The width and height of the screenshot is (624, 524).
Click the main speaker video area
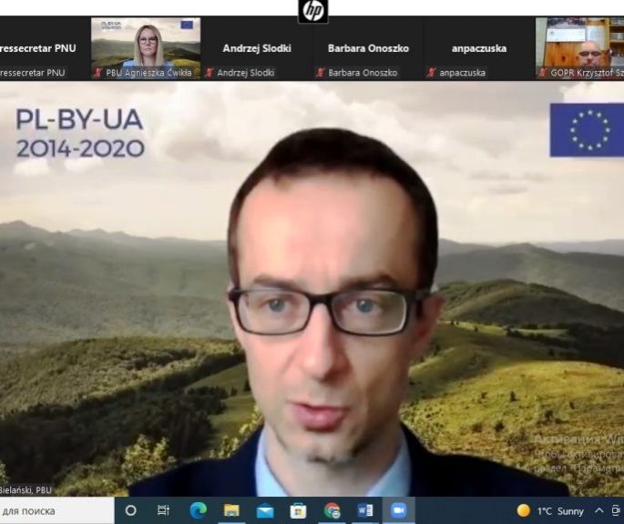click(x=312, y=292)
